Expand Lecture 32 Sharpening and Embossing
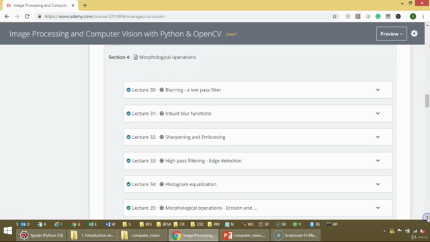The width and height of the screenshot is (430, 242). (378, 137)
